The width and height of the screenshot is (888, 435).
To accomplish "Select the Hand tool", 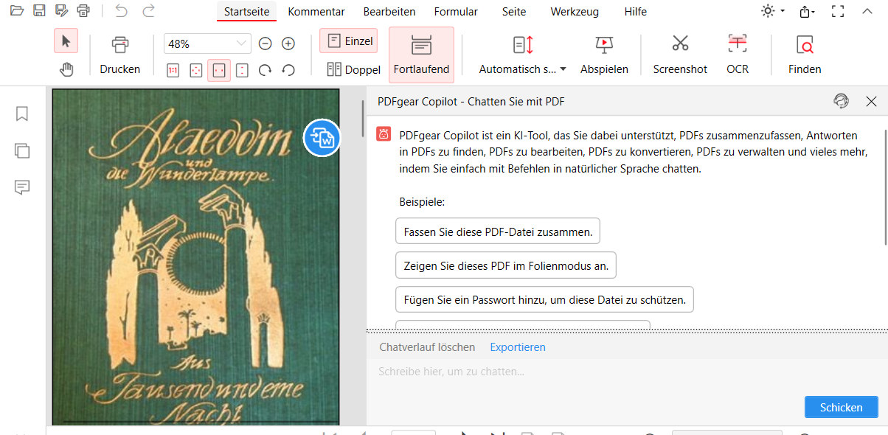I will [x=66, y=69].
